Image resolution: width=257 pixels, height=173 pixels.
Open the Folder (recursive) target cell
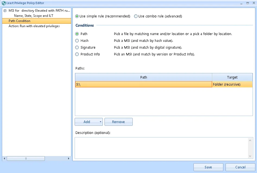tap(232, 84)
